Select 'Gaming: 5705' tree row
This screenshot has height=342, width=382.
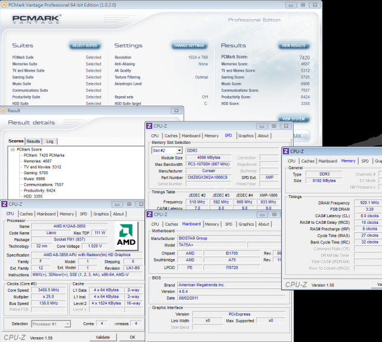36,173
